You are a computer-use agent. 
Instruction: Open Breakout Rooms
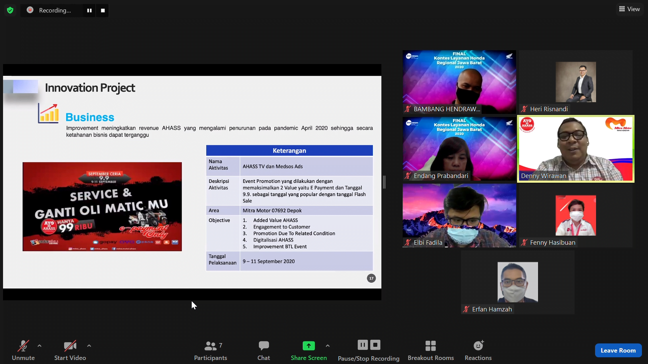click(431, 351)
